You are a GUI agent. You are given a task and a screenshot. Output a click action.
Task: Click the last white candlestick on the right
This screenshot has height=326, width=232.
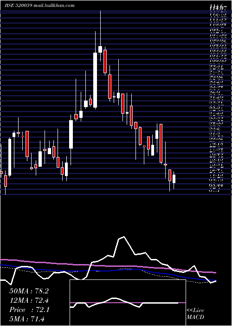click(174, 179)
